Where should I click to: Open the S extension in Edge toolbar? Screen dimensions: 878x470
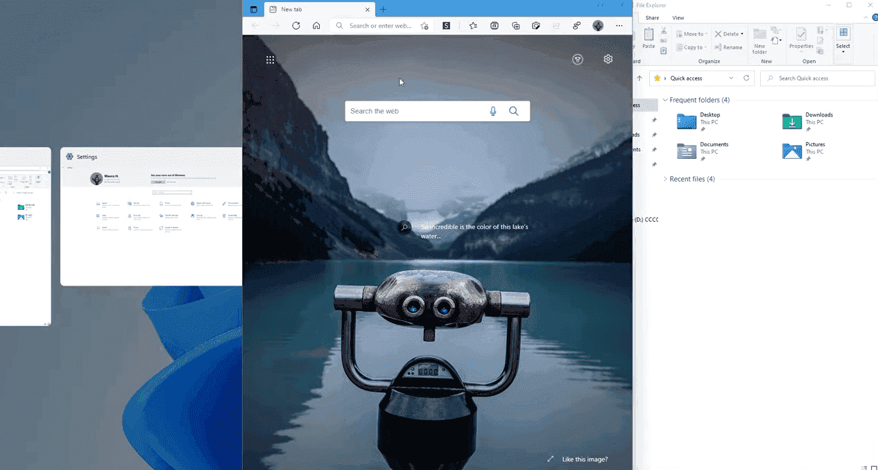[447, 26]
